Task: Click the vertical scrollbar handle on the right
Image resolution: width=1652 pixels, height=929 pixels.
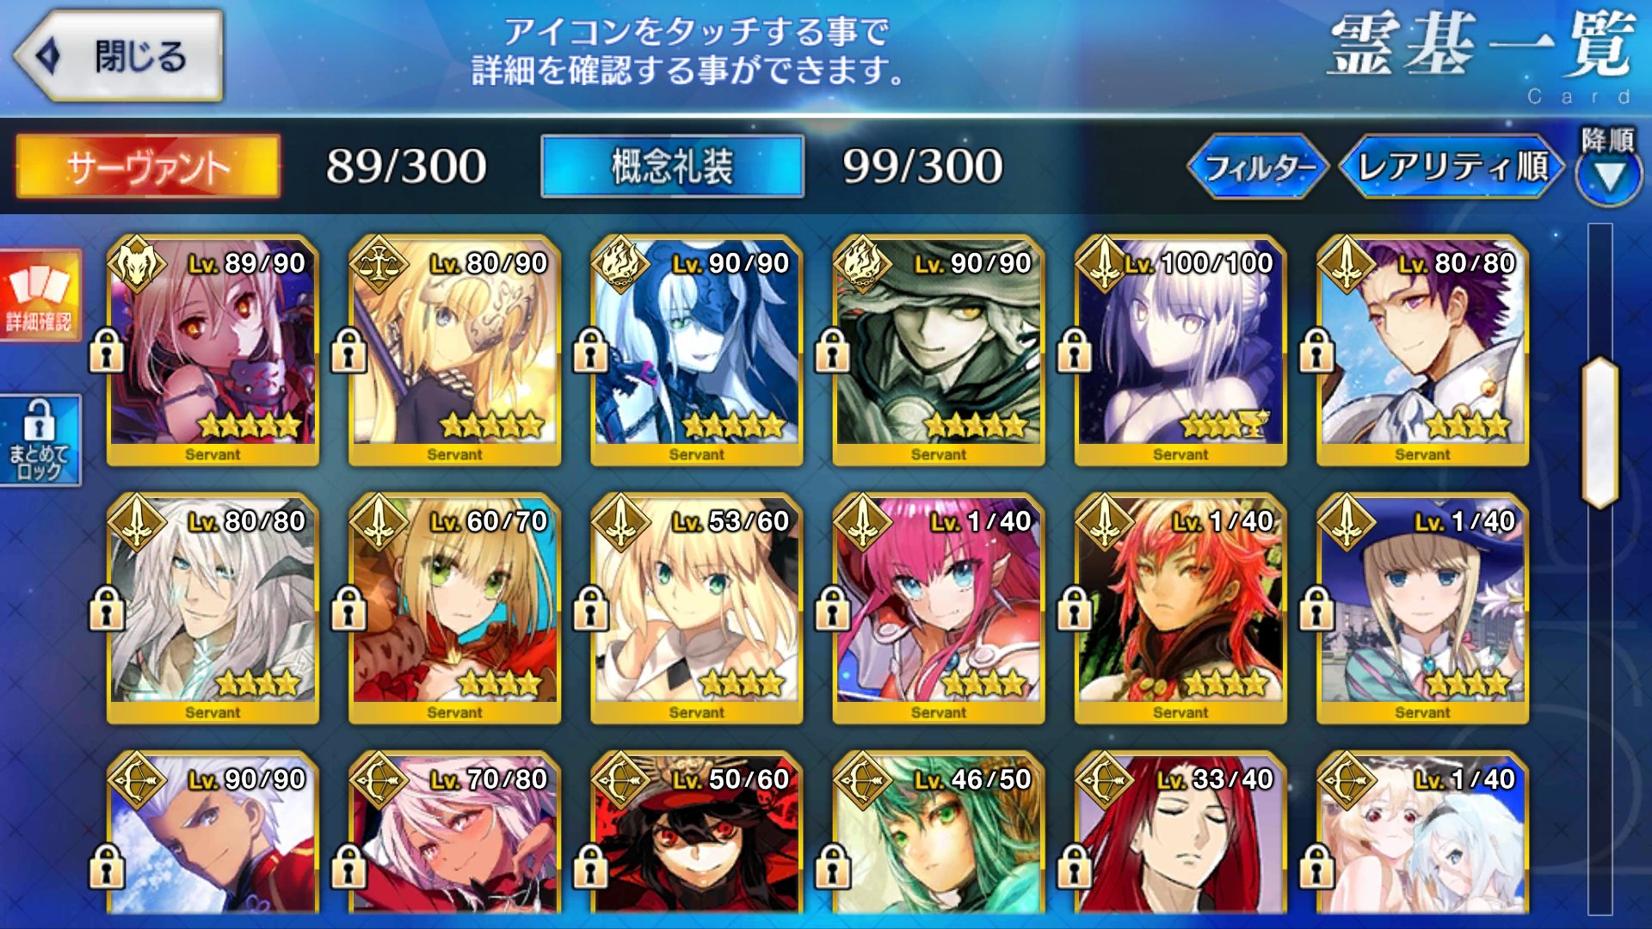Action: pos(1600,433)
